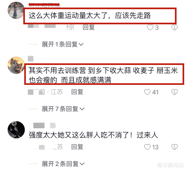
Task: Open the comment text 其实不用去训练营
Action: [103, 75]
